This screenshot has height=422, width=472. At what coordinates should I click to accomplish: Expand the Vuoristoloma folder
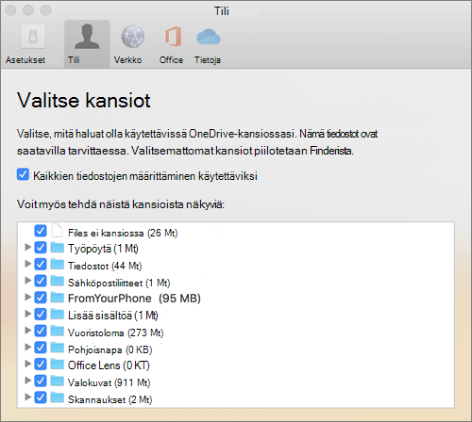pyautogui.click(x=28, y=330)
